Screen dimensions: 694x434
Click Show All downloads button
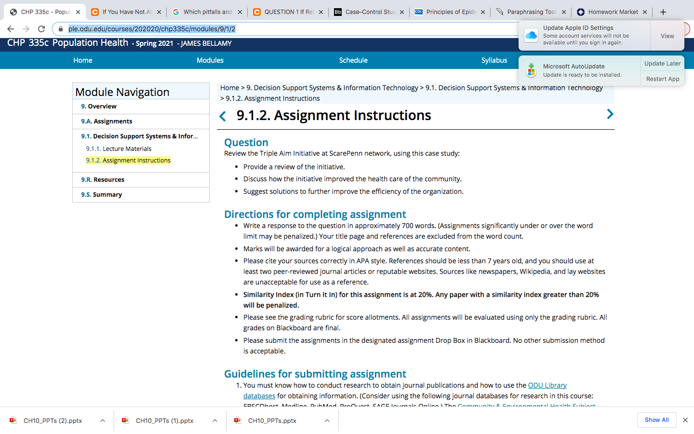coord(657,420)
